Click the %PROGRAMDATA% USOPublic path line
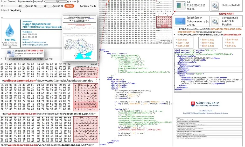Screen dimensions: 245x147 (x=209, y=35)
